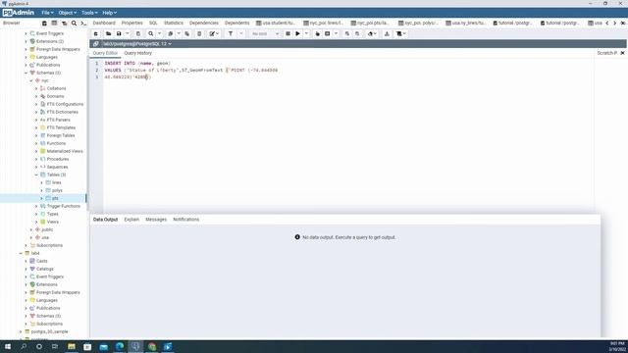Click the Paste rows icon in toolbar
The image size is (628, 353).
point(187,34)
